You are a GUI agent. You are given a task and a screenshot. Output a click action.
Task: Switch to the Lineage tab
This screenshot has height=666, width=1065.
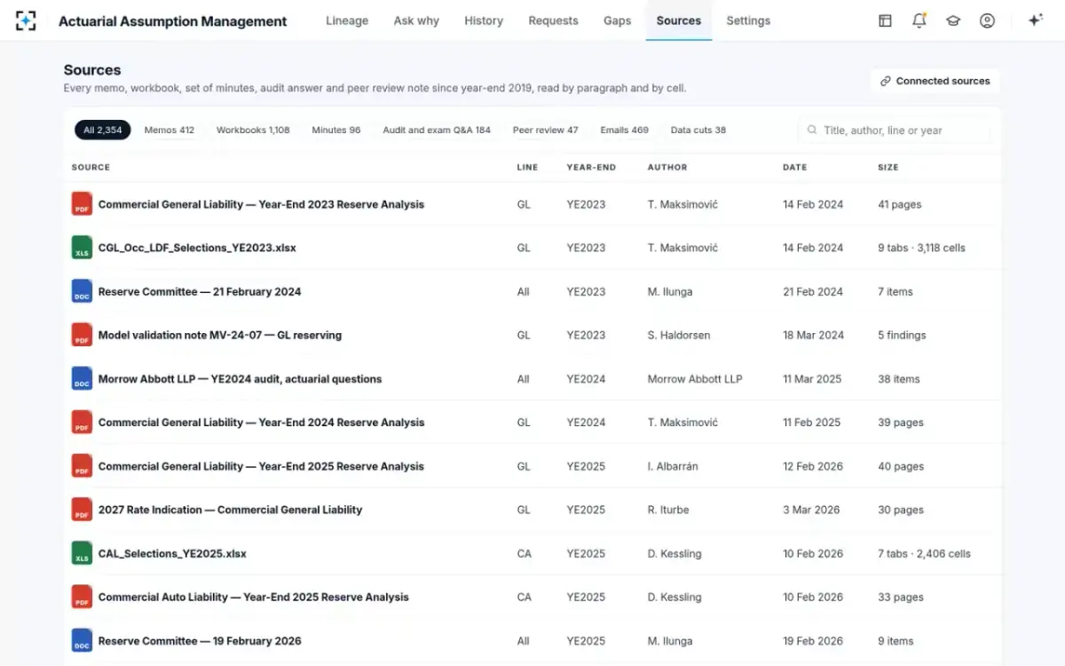pos(347,20)
